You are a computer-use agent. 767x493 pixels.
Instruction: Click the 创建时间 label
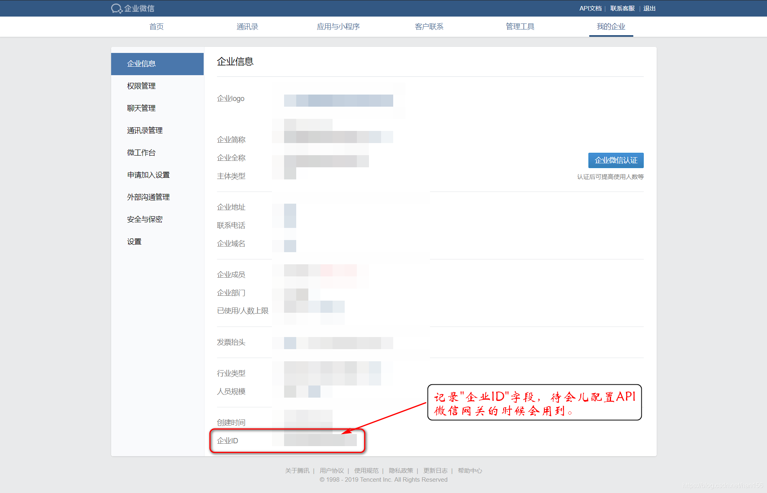231,423
